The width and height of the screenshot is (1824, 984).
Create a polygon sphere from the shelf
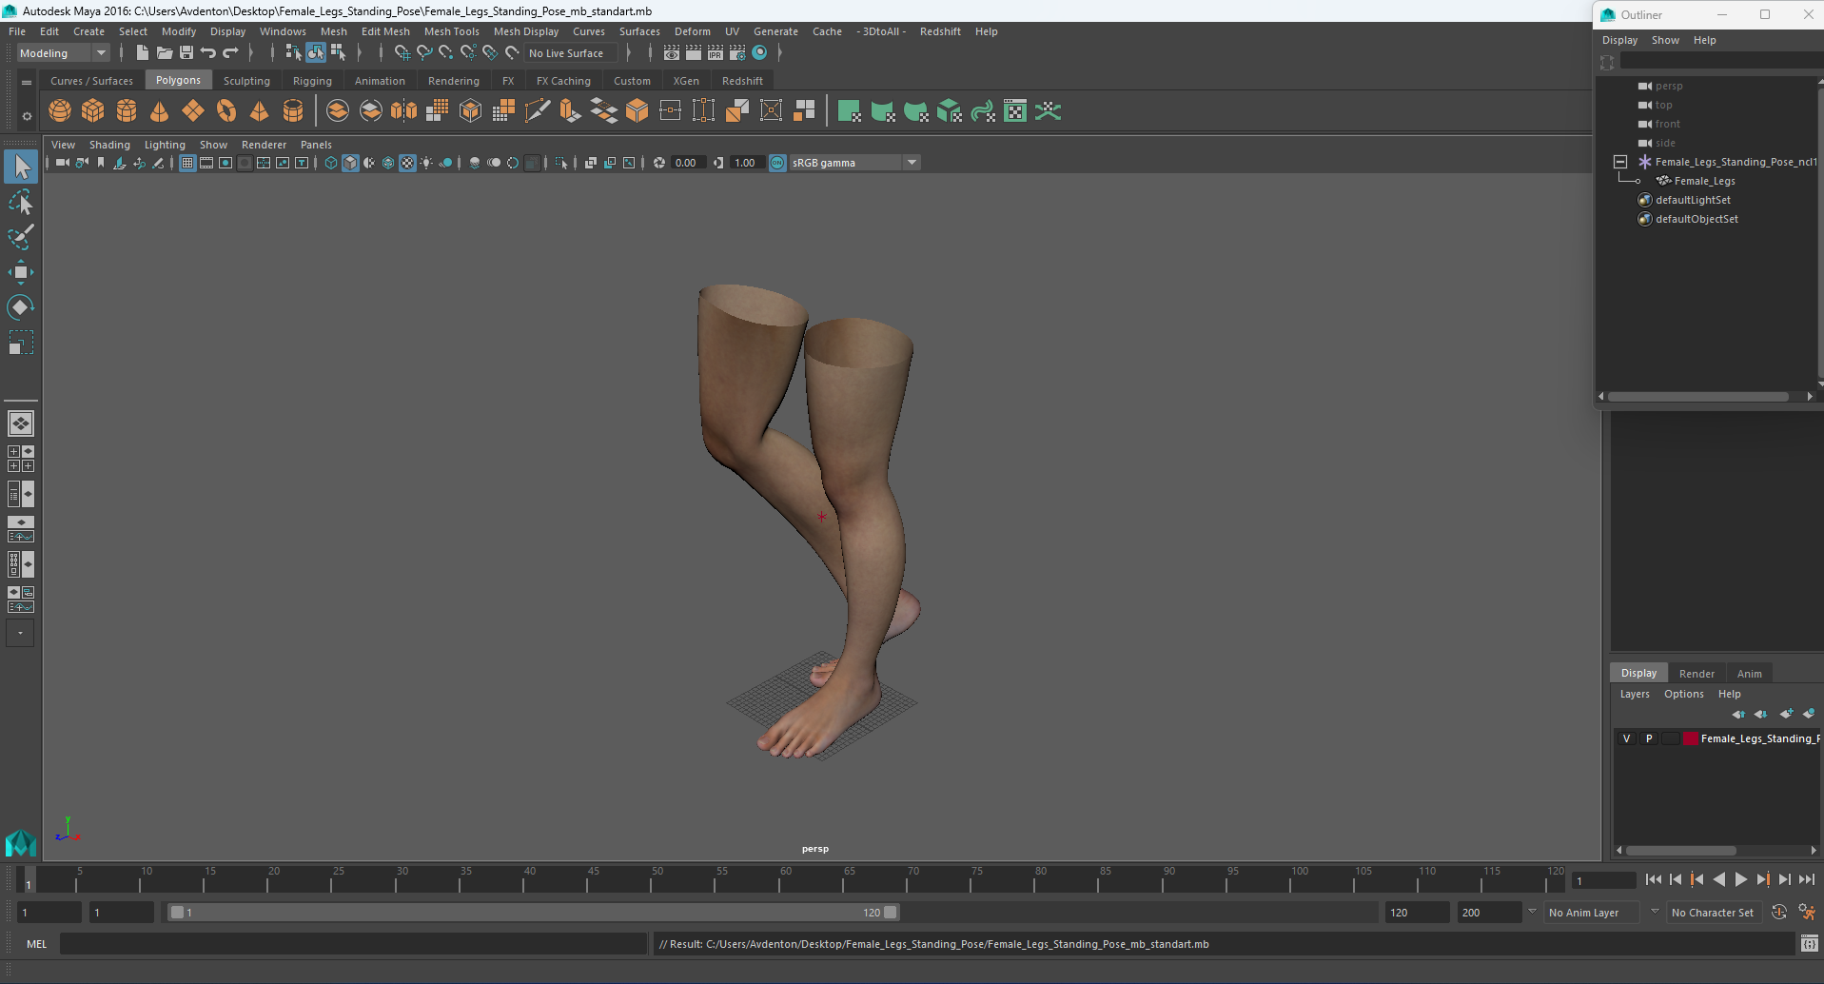tap(60, 111)
